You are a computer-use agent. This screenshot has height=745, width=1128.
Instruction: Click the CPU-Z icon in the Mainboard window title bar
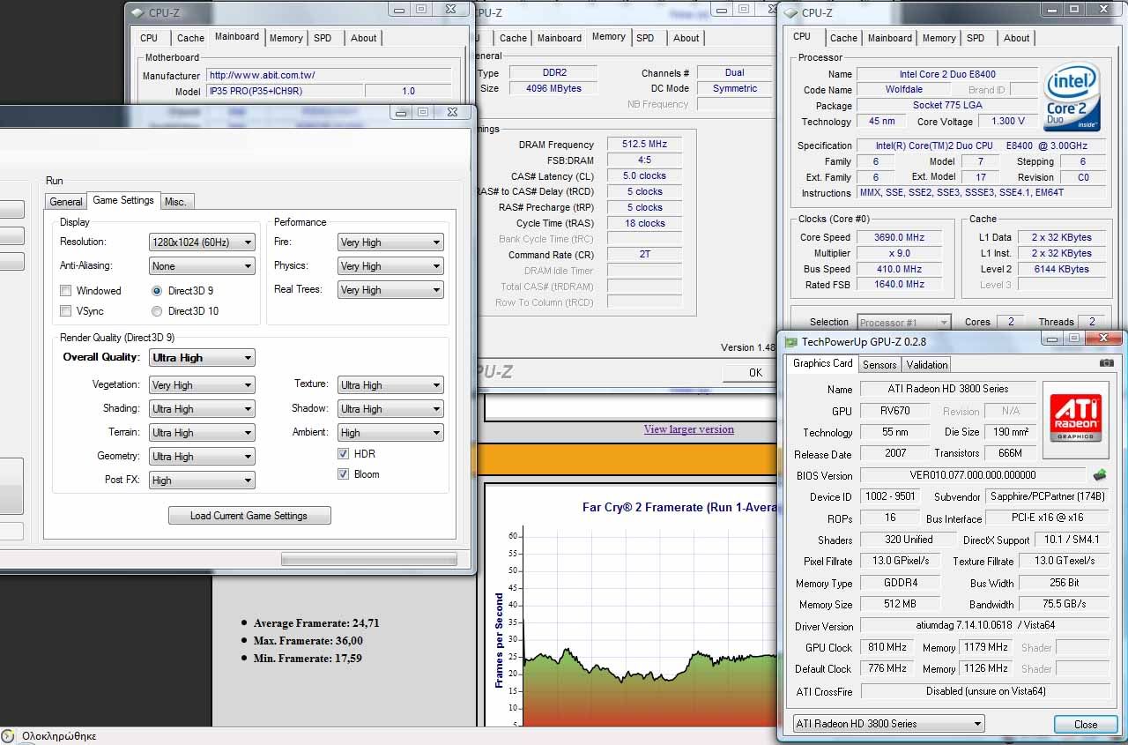137,12
